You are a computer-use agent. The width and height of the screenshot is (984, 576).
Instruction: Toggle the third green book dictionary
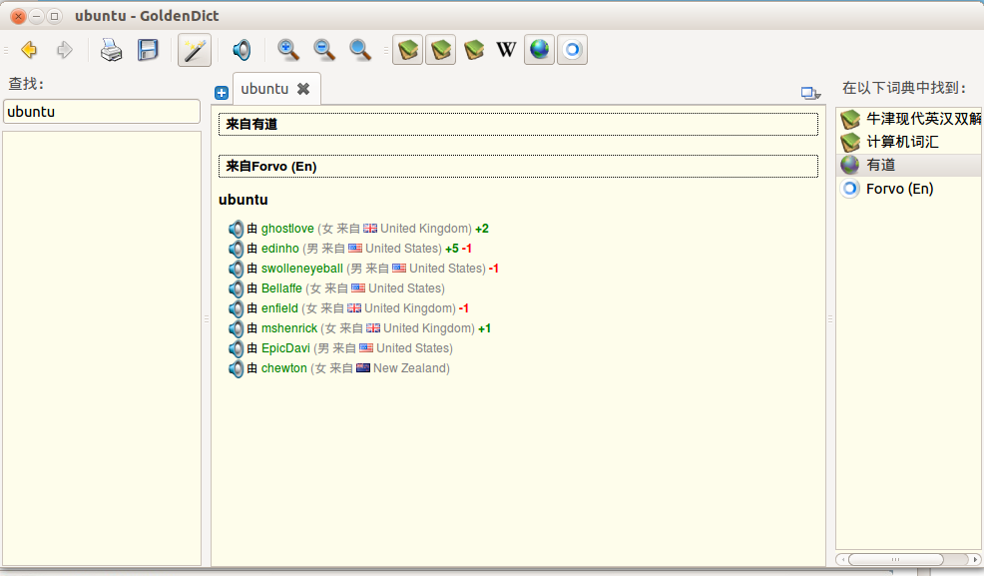point(474,50)
